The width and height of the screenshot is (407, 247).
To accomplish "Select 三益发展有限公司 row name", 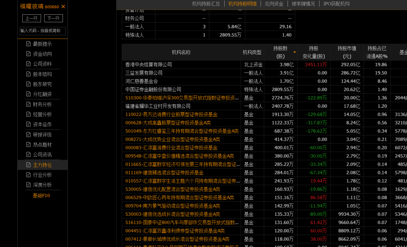I will coord(144,73).
